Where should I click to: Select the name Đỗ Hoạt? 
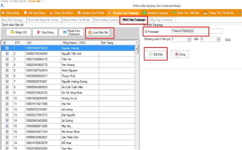point(67,143)
